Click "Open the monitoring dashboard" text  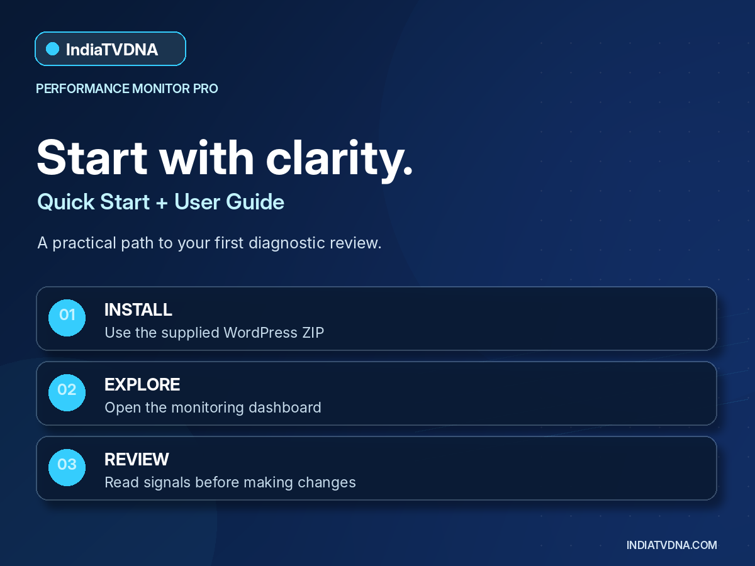213,408
